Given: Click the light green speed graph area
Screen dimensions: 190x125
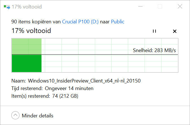Looking at the screenshot, I should click(27, 46).
